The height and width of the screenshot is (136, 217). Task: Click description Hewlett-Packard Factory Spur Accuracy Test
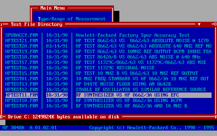point(133,35)
